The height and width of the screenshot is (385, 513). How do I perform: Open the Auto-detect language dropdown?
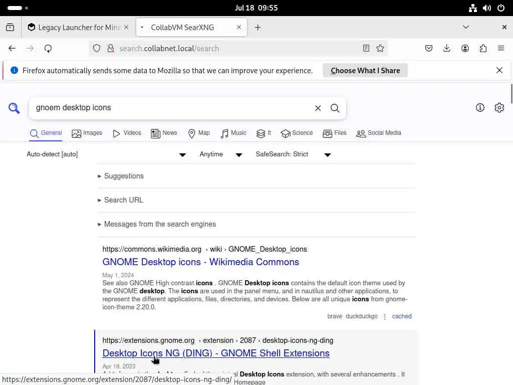[106, 154]
